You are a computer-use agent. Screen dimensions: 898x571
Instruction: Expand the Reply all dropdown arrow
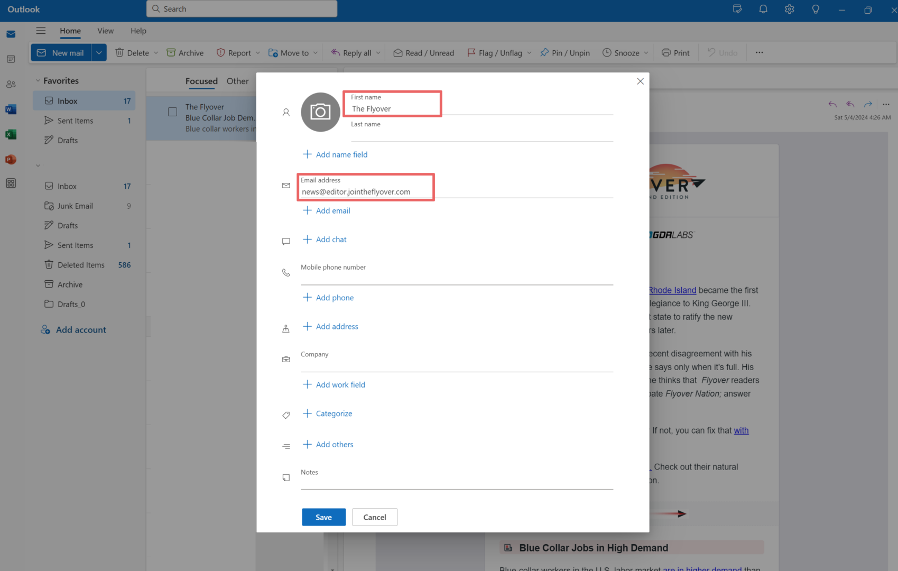(378, 53)
